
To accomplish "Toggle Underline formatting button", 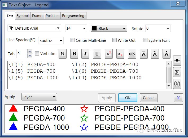I will tap(97, 54).
